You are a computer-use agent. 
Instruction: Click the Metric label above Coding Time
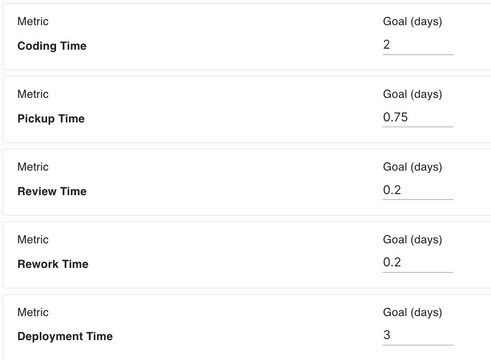pyautogui.click(x=33, y=21)
